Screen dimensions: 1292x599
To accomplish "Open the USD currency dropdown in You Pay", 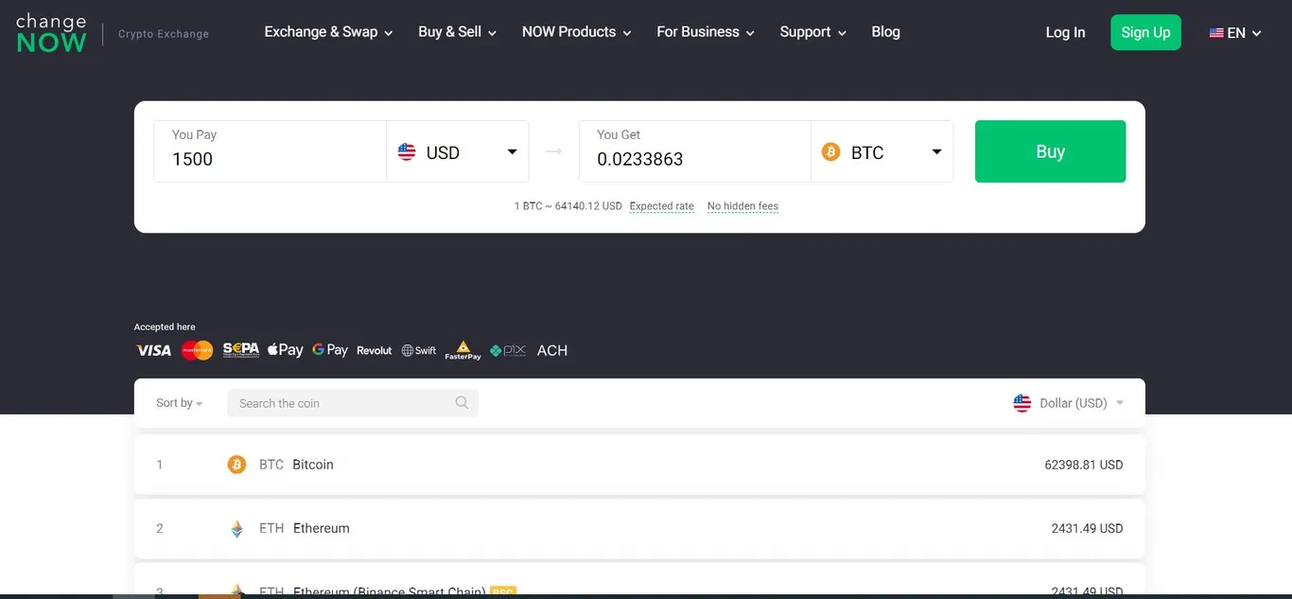I will (458, 151).
